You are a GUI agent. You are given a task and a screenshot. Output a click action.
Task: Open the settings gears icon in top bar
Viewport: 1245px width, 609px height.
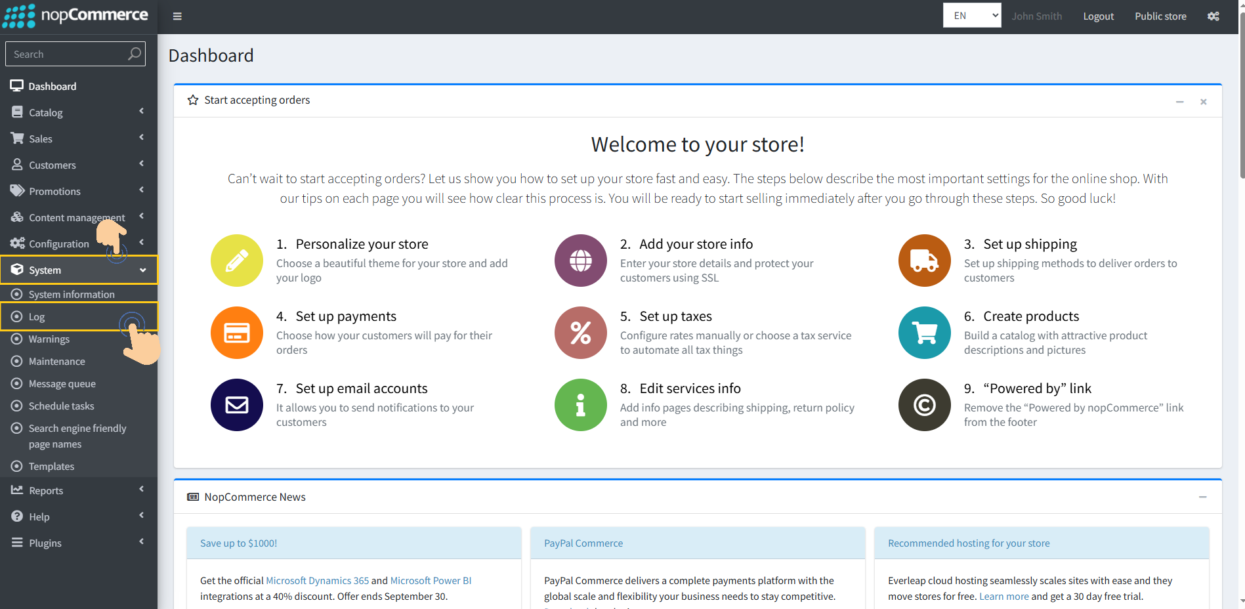pyautogui.click(x=1213, y=16)
